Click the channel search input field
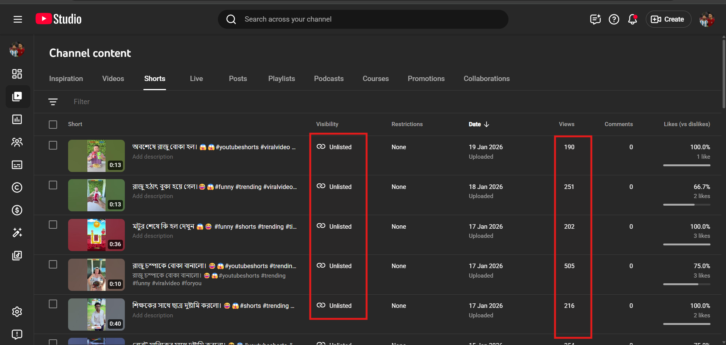This screenshot has height=345, width=726. tap(363, 19)
